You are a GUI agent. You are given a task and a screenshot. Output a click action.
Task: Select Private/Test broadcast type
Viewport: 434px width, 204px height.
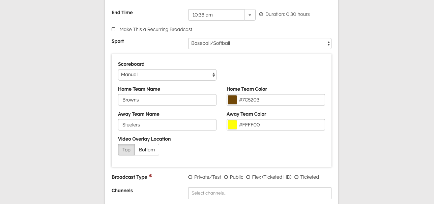190,177
